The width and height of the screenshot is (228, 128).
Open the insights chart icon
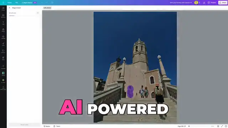pos(204,2)
